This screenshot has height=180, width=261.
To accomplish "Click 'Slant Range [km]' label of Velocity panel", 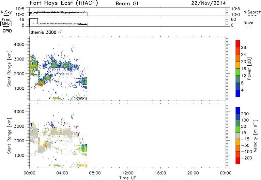I will point(9,135).
